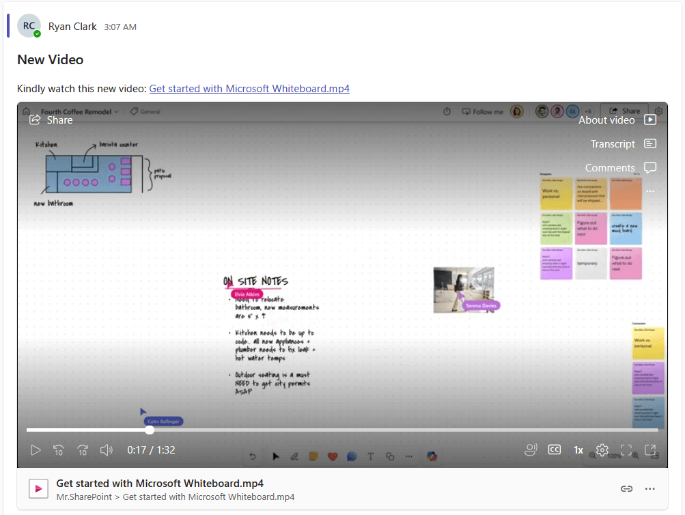The image size is (685, 515).
Task: Skip back 10 seconds in the video
Action: (59, 450)
